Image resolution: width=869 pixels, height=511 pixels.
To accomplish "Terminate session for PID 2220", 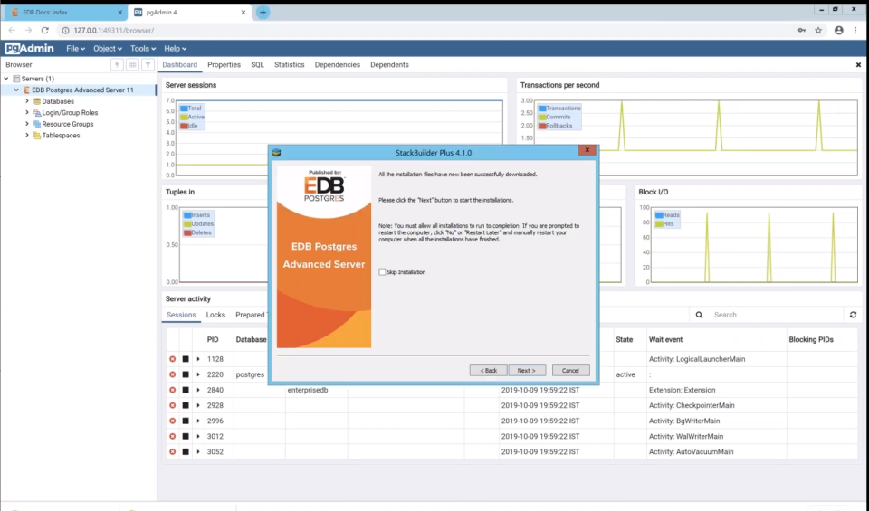I will 186,374.
